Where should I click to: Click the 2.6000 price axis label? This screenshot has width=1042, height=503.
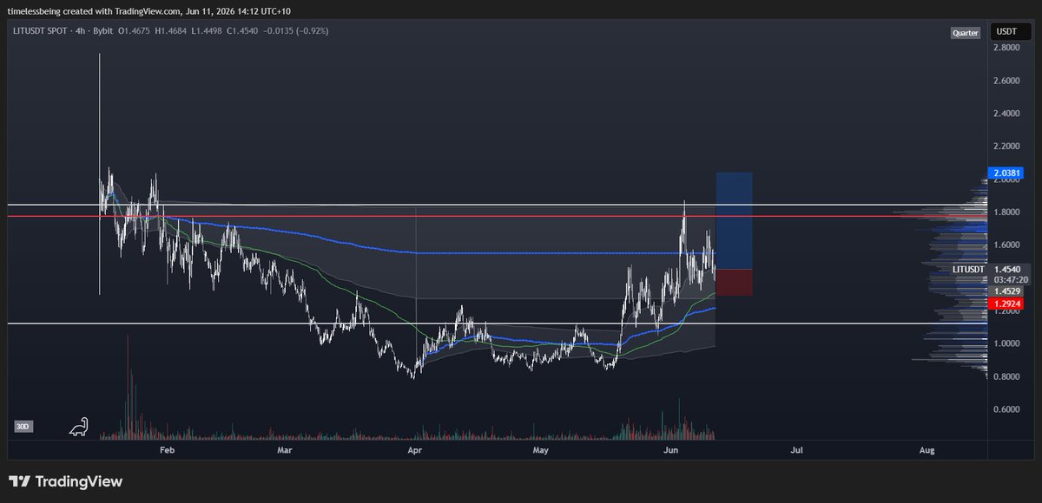(x=1007, y=81)
